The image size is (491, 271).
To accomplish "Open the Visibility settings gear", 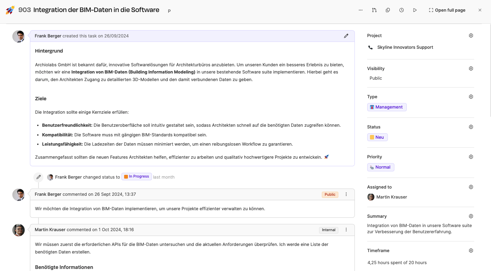I will pyautogui.click(x=471, y=69).
